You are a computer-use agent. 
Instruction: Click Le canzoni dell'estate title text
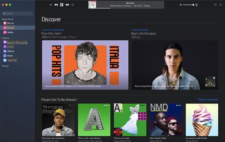point(196,138)
